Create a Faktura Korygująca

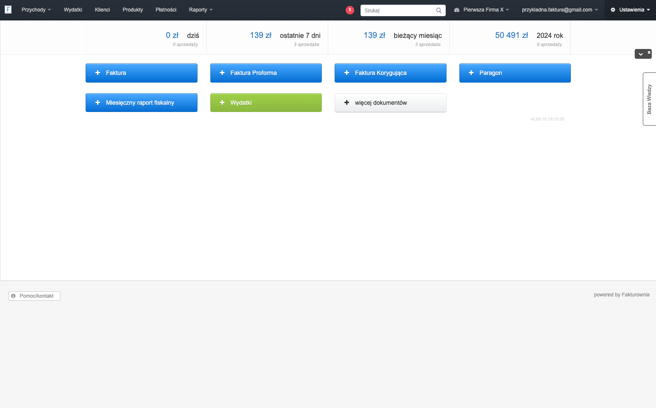390,73
